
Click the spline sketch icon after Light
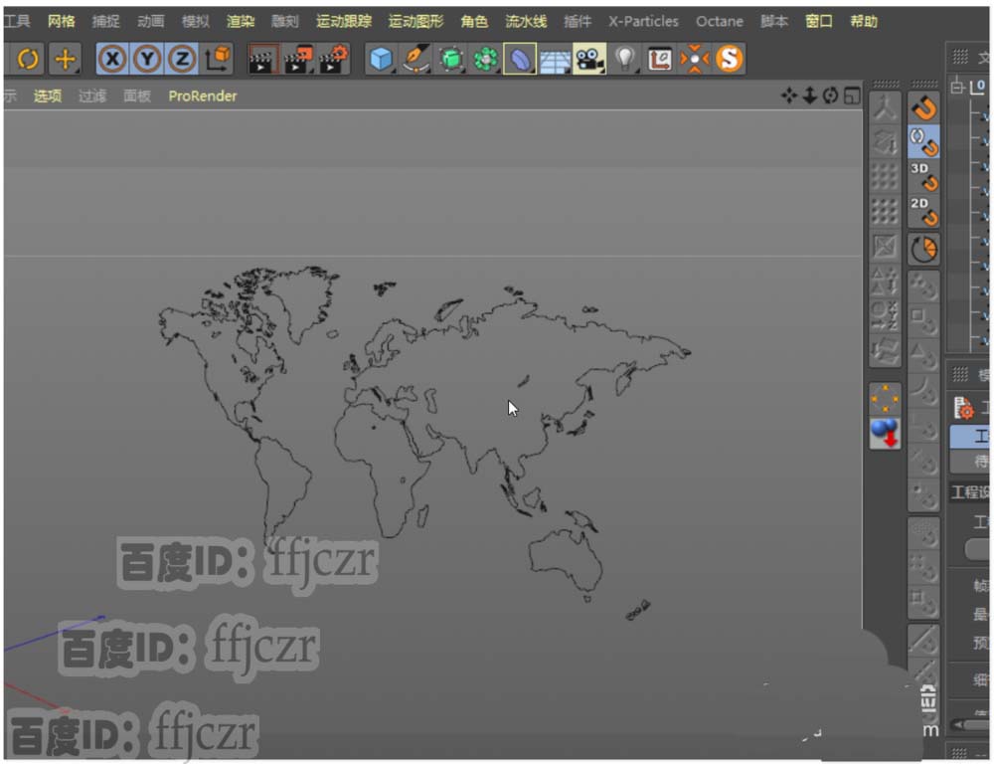click(x=660, y=59)
